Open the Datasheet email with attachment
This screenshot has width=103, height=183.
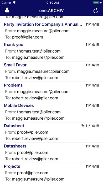[51, 133]
